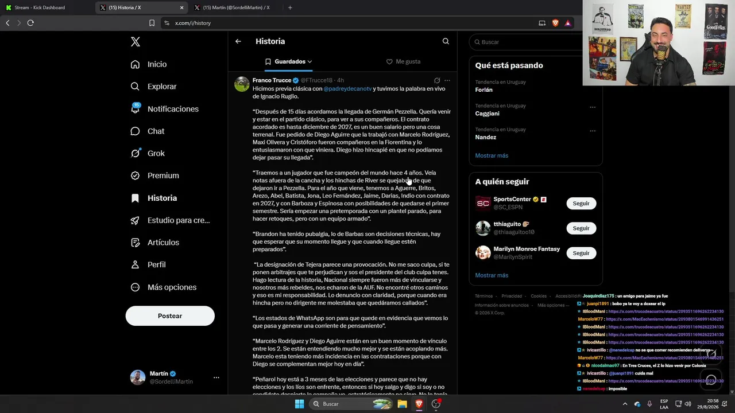Open a new browser tab
735x413 pixels.
[x=290, y=7]
